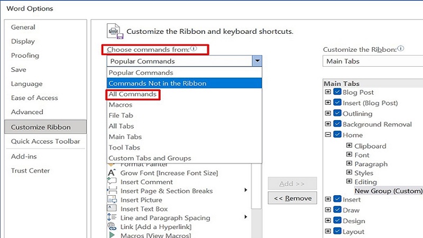Select New Group (Custom) item
423x238 pixels.
coord(388,191)
